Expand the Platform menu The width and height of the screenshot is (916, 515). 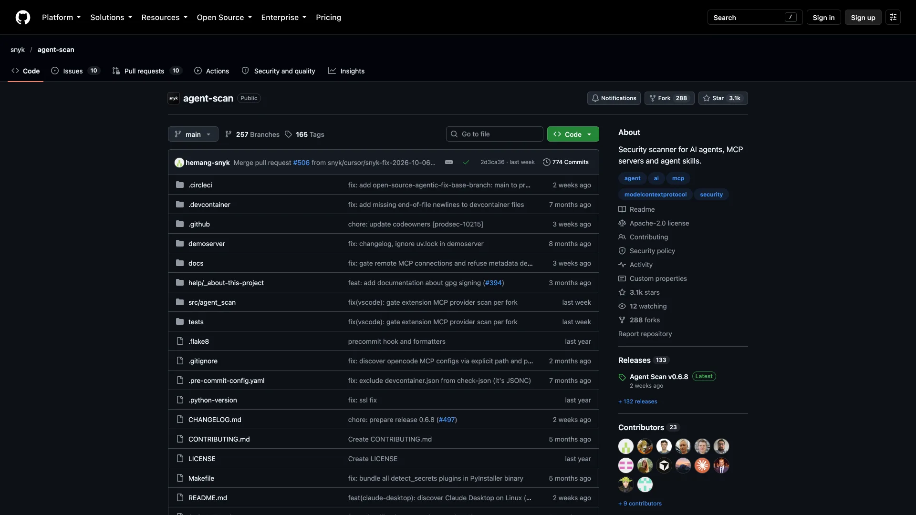tap(61, 18)
